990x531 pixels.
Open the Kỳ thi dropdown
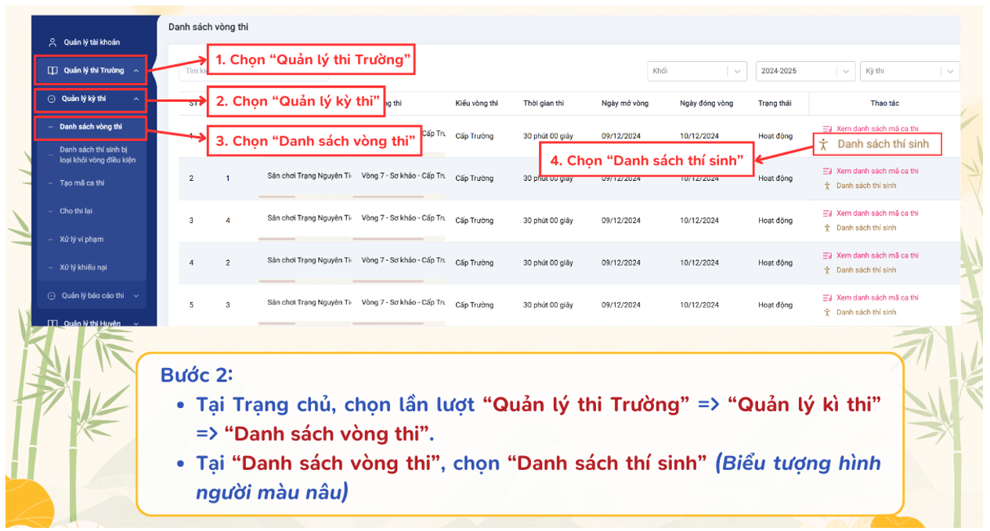909,70
